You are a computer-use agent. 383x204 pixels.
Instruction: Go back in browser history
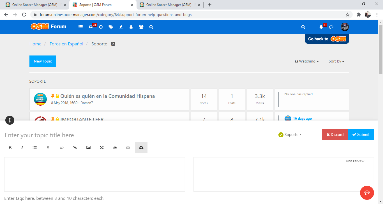(x=6, y=15)
